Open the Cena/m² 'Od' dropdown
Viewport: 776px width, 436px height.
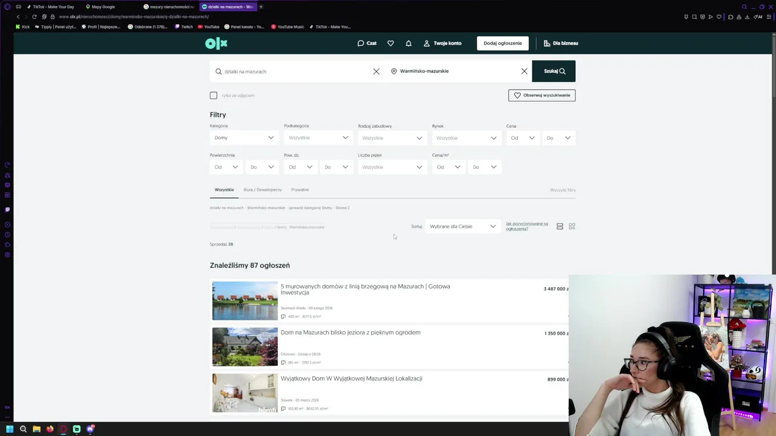tap(449, 167)
